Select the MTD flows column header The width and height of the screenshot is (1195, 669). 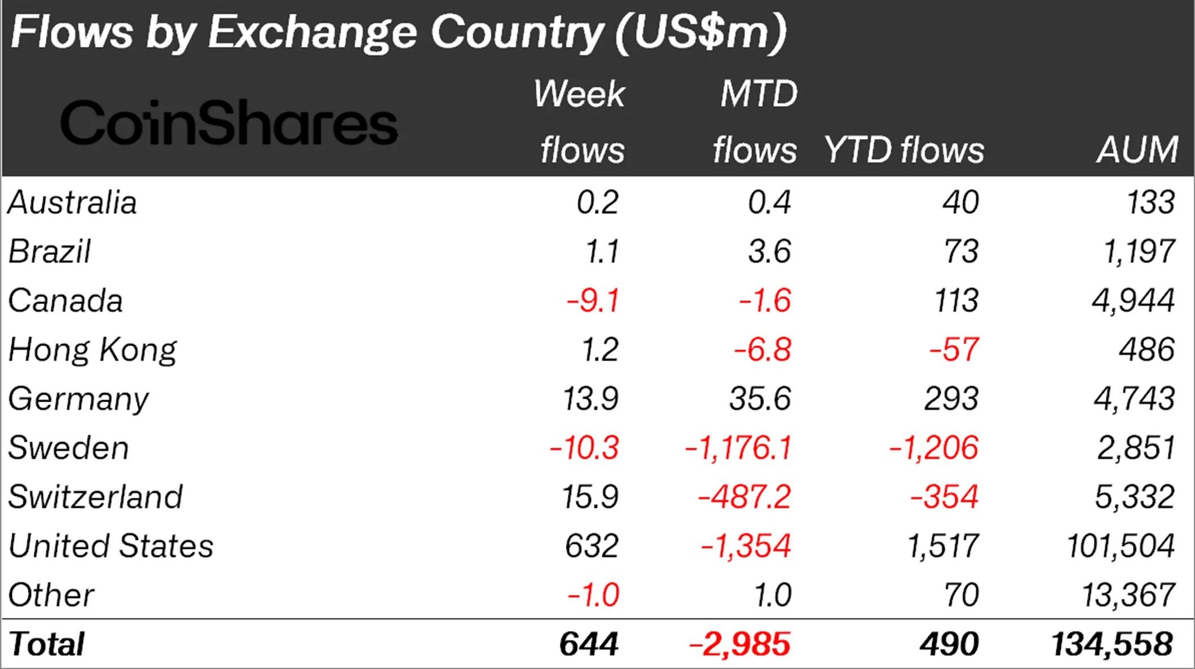[755, 122]
